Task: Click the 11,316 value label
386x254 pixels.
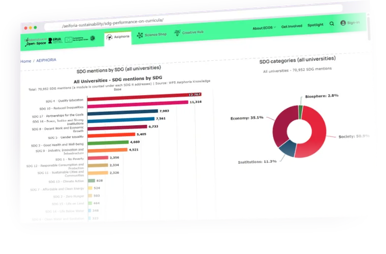Action: (x=196, y=102)
